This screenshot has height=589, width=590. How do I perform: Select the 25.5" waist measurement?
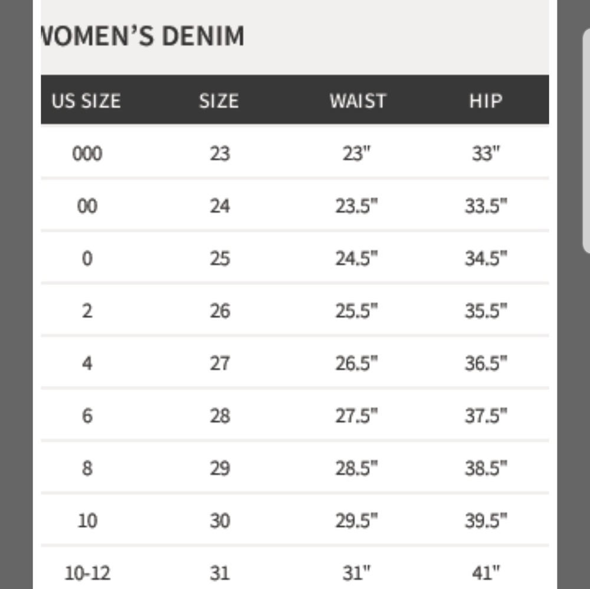[356, 311]
